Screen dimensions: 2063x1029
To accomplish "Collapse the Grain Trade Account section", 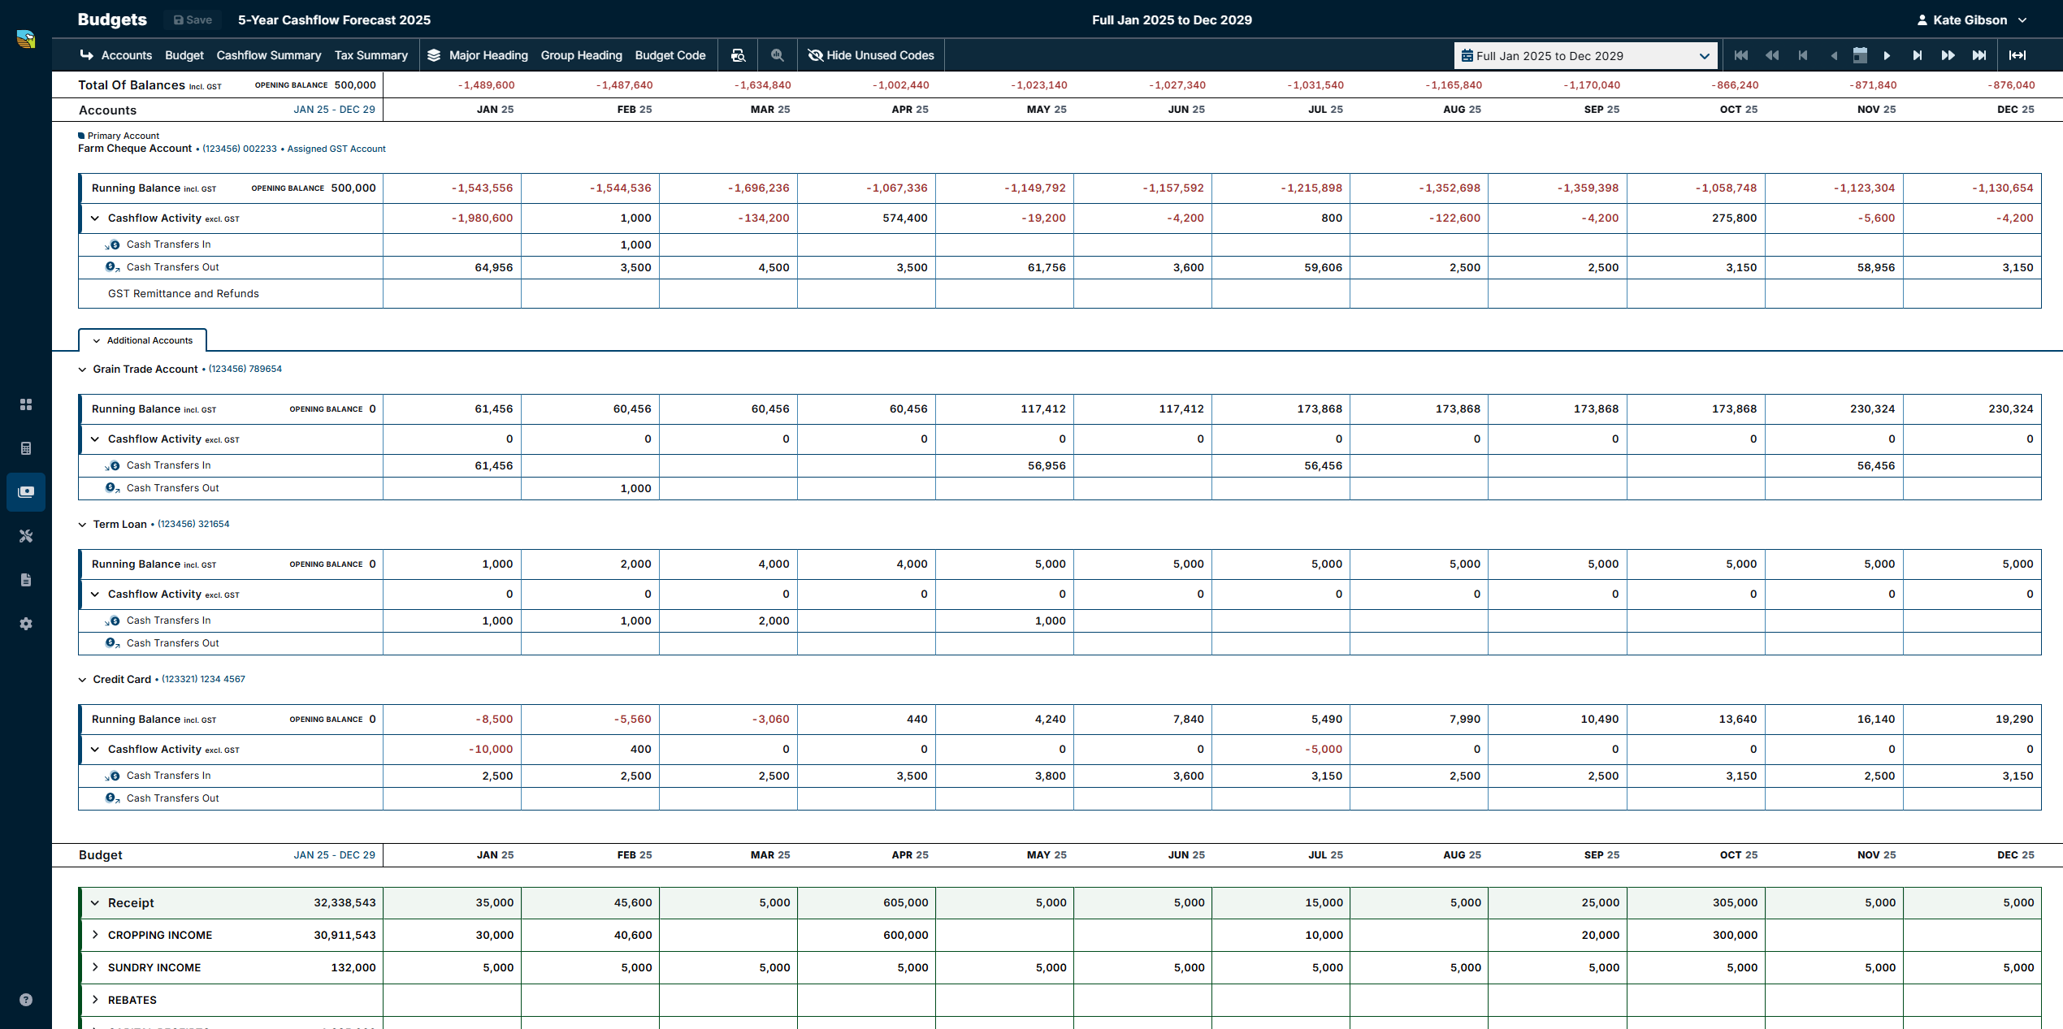I will pyautogui.click(x=82, y=370).
